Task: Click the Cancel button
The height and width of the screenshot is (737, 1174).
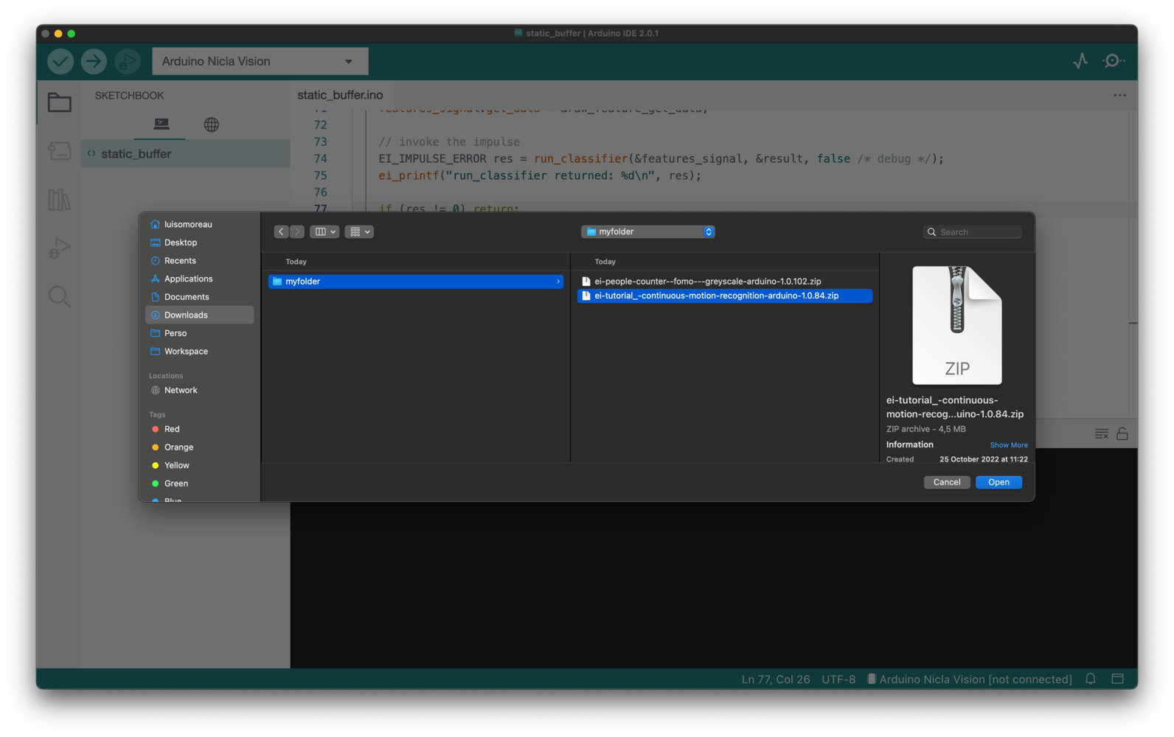Action: [x=947, y=482]
